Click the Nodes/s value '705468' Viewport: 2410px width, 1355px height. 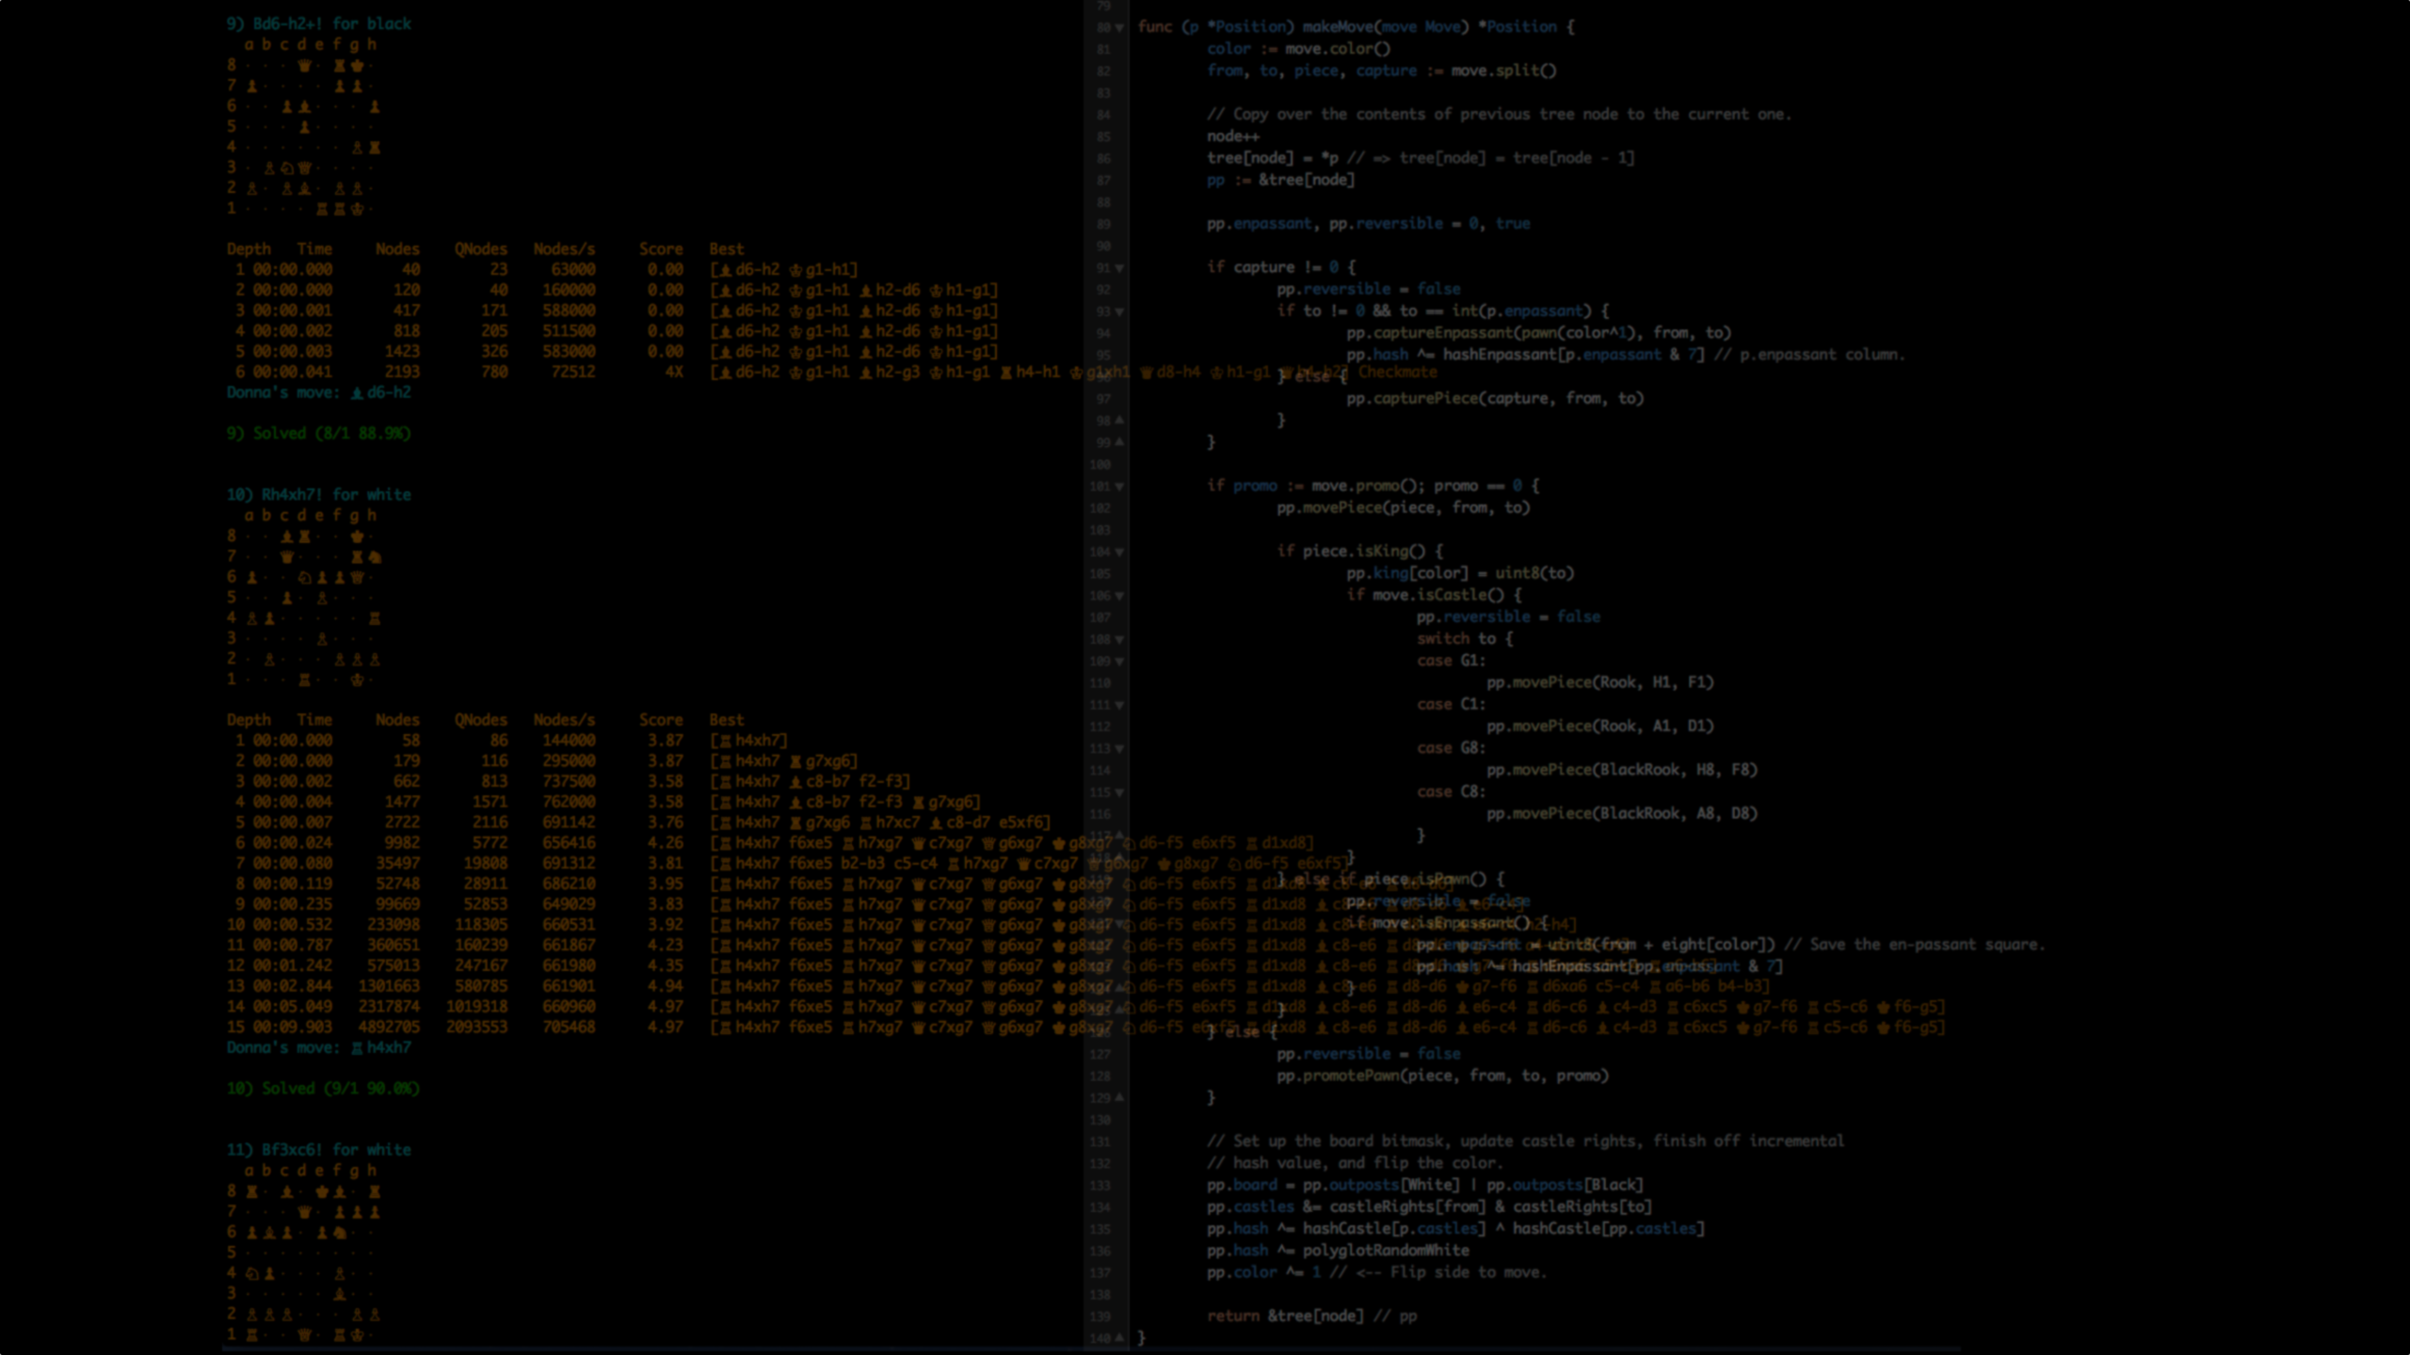[x=569, y=1027]
